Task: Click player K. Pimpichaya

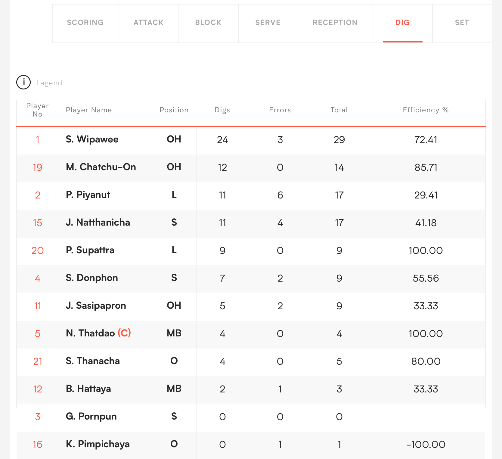Action: point(98,444)
